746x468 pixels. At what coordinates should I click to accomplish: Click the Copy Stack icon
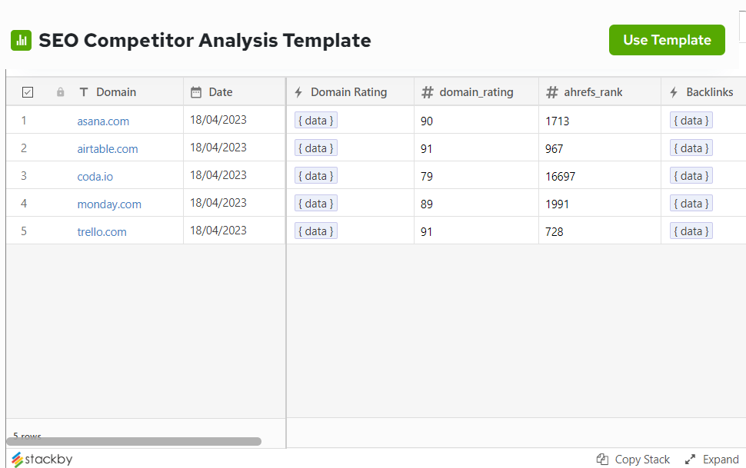point(602,460)
